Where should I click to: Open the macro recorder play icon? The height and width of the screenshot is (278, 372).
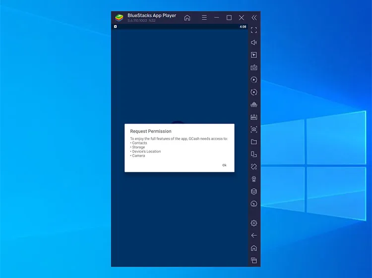pyautogui.click(x=254, y=80)
